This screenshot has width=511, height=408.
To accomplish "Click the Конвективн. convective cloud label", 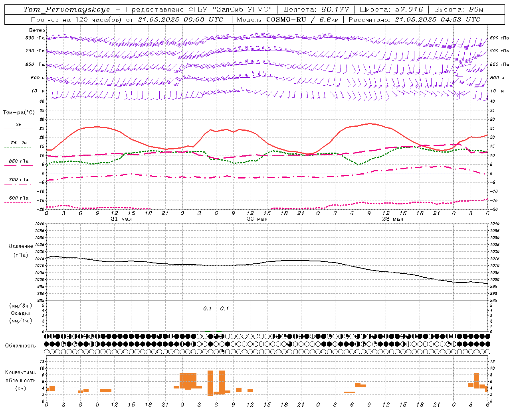I will click(21, 373).
